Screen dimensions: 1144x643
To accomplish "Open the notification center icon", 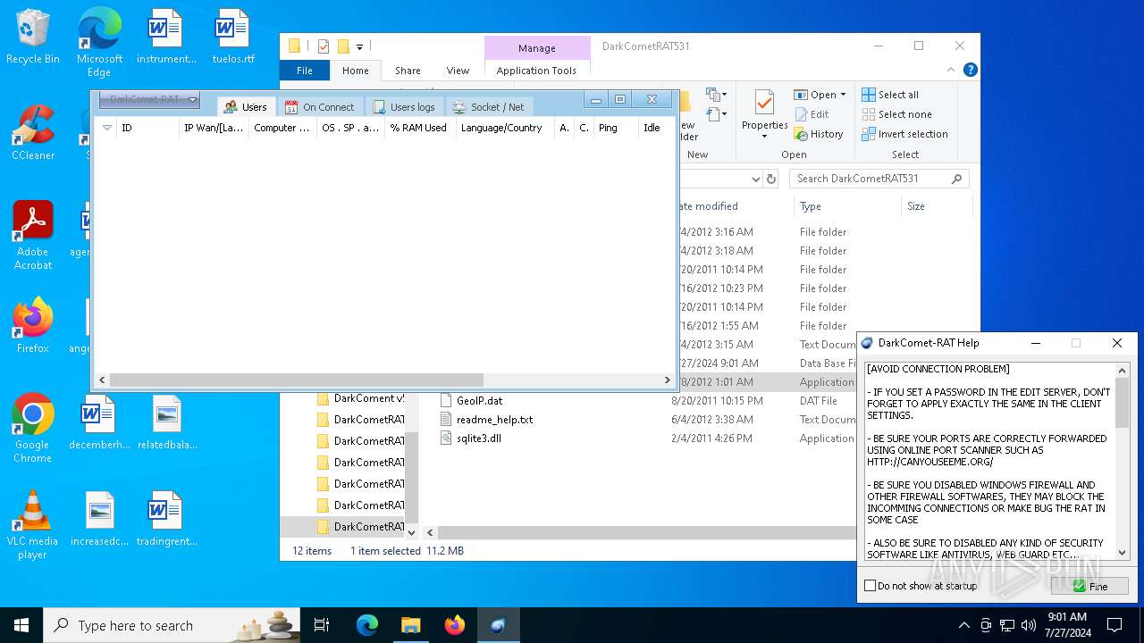I will (x=1115, y=625).
